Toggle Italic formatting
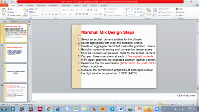The image size is (199, 112). pos(46,14)
